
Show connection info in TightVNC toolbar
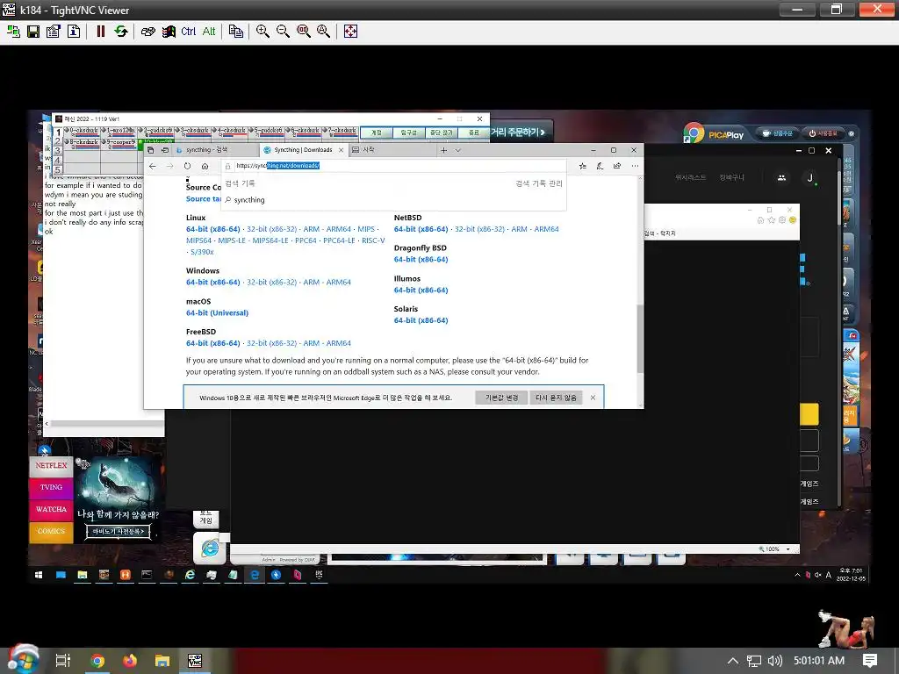(74, 32)
